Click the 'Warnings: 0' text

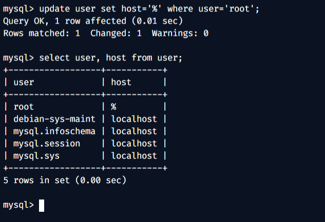point(180,33)
